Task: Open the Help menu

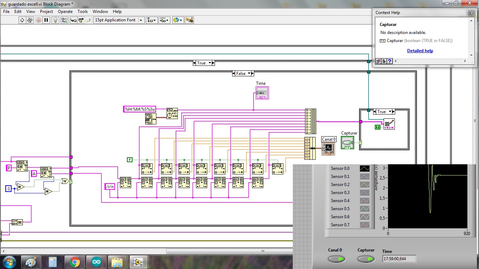Action: 117,12
